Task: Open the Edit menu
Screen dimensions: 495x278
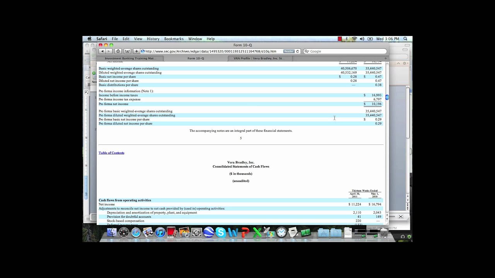Action: (x=126, y=39)
